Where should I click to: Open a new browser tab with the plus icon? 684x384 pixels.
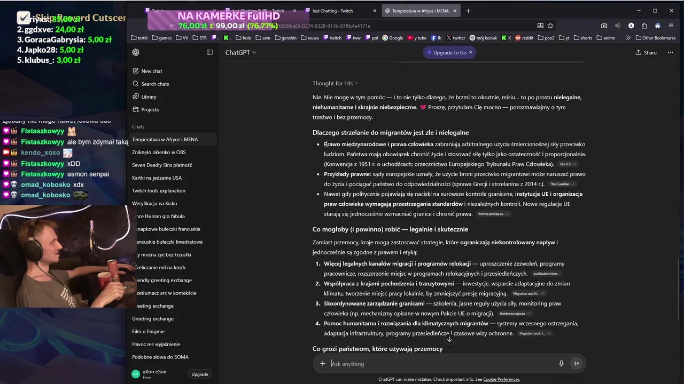[x=468, y=11]
